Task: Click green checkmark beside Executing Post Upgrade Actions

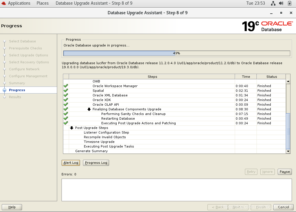Action: (x=66, y=123)
